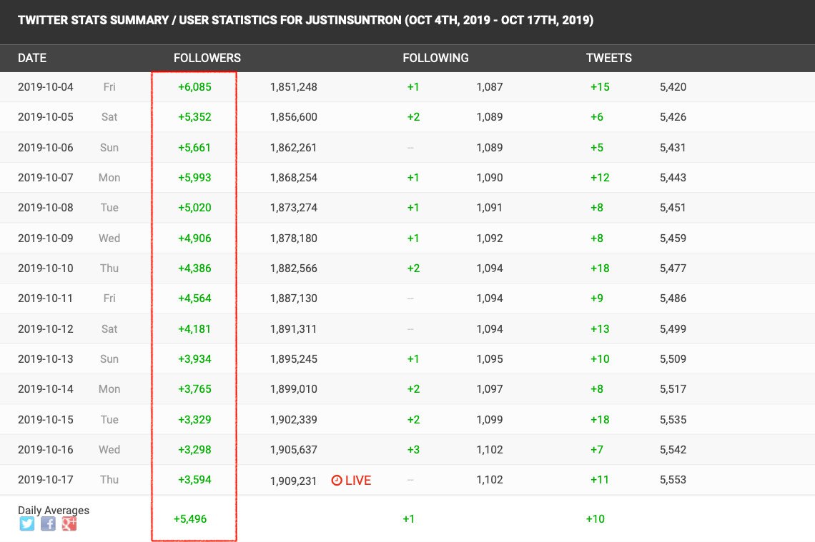Viewport: 815px width, 542px height.
Task: Click date 2019-10-15
Action: (46, 419)
